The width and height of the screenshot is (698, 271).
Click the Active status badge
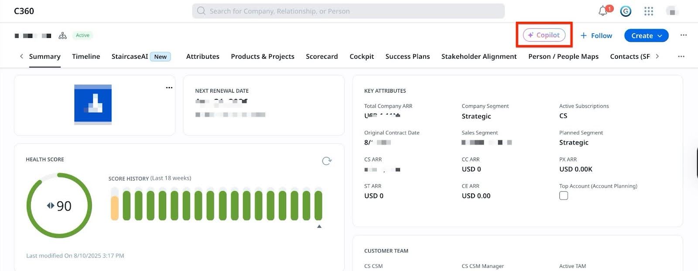coord(82,35)
